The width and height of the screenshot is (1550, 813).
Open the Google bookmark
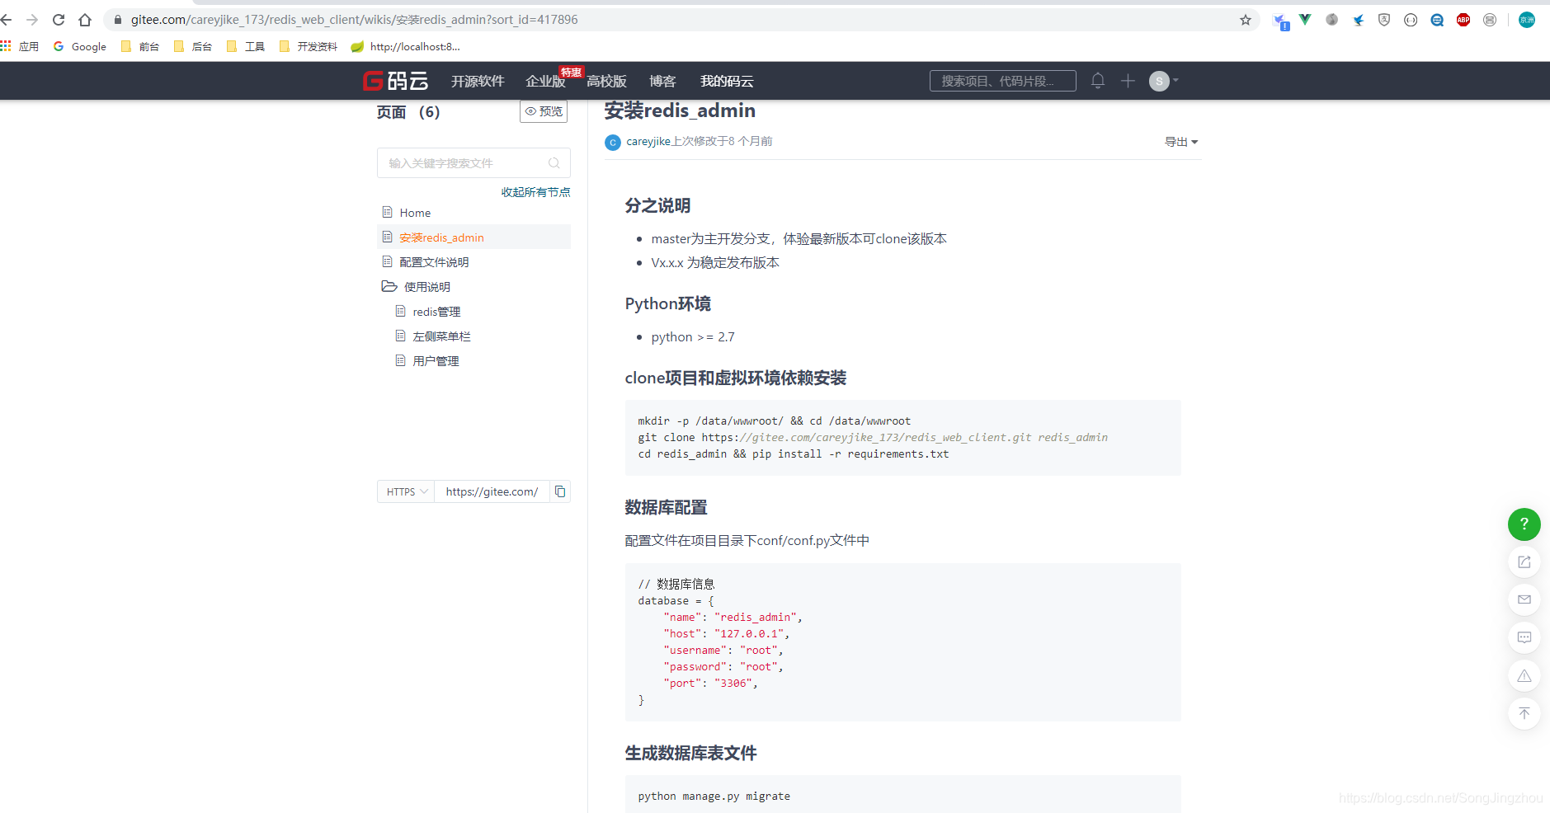click(x=80, y=46)
